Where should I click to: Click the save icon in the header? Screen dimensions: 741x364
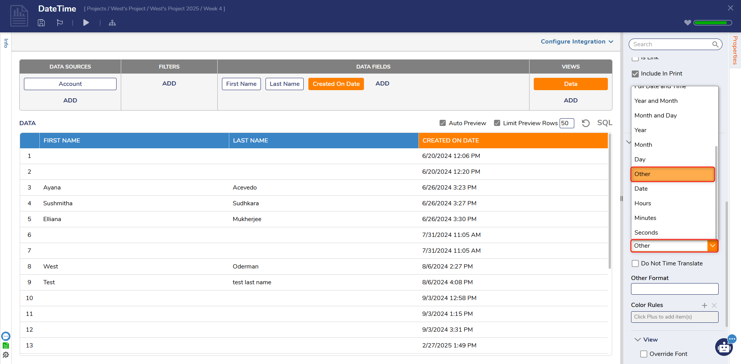[41, 23]
